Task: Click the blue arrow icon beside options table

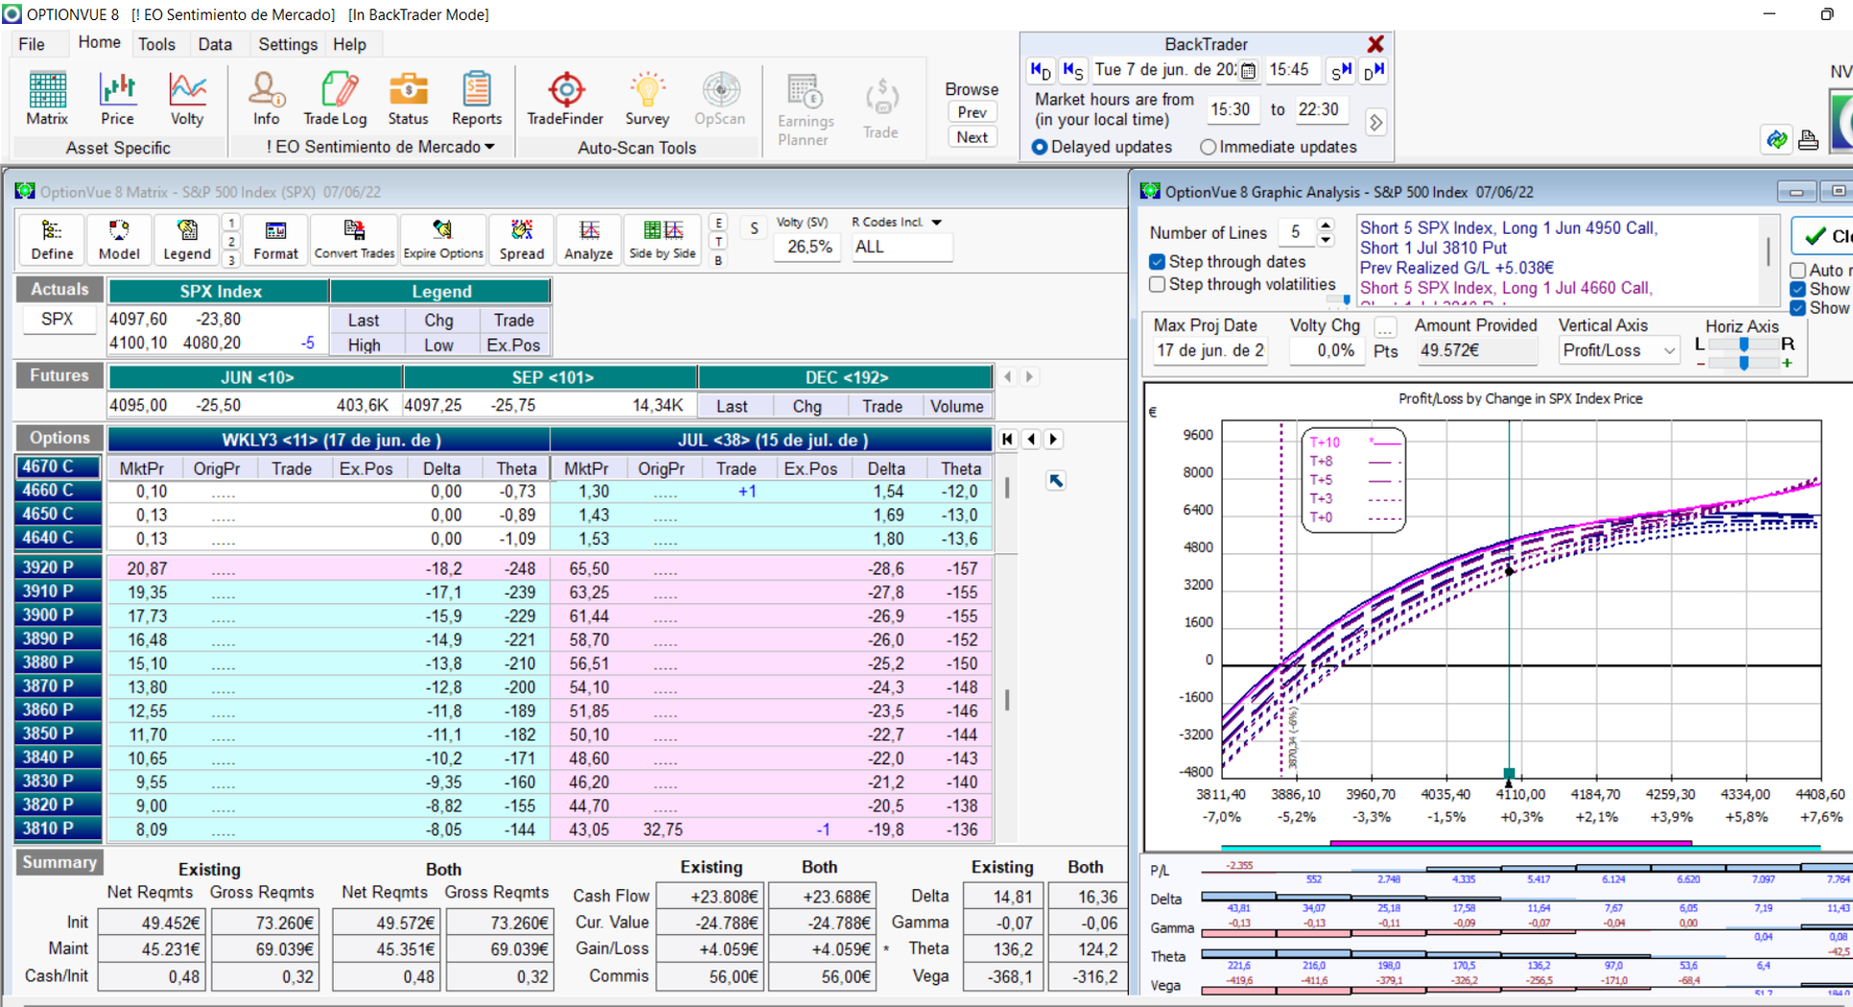Action: [x=1056, y=480]
